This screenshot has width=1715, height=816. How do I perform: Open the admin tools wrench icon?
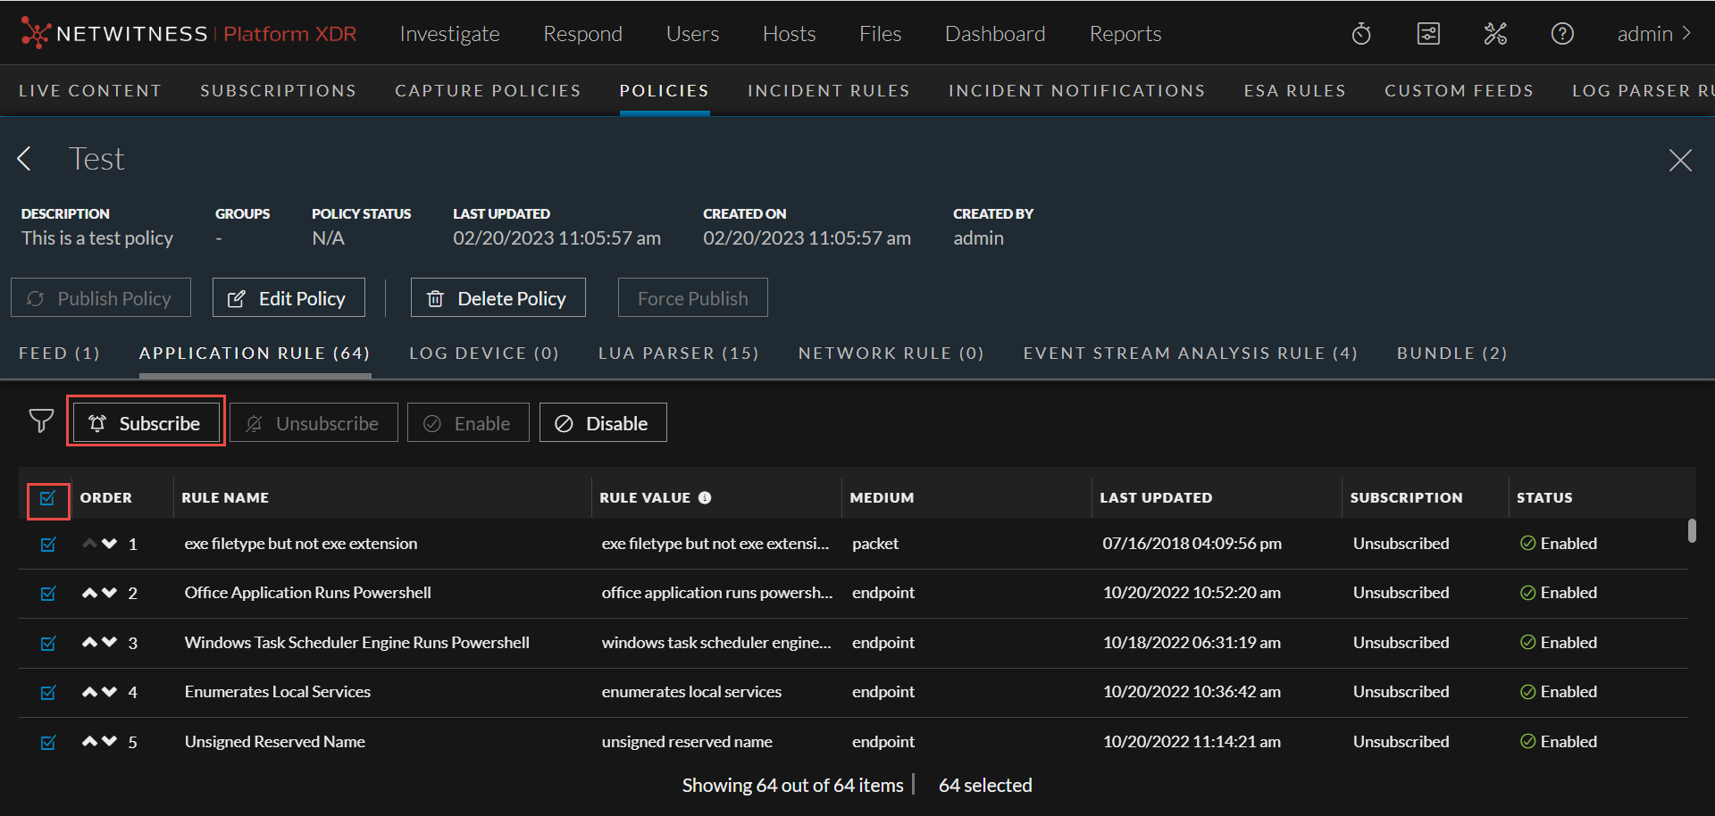[1495, 34]
